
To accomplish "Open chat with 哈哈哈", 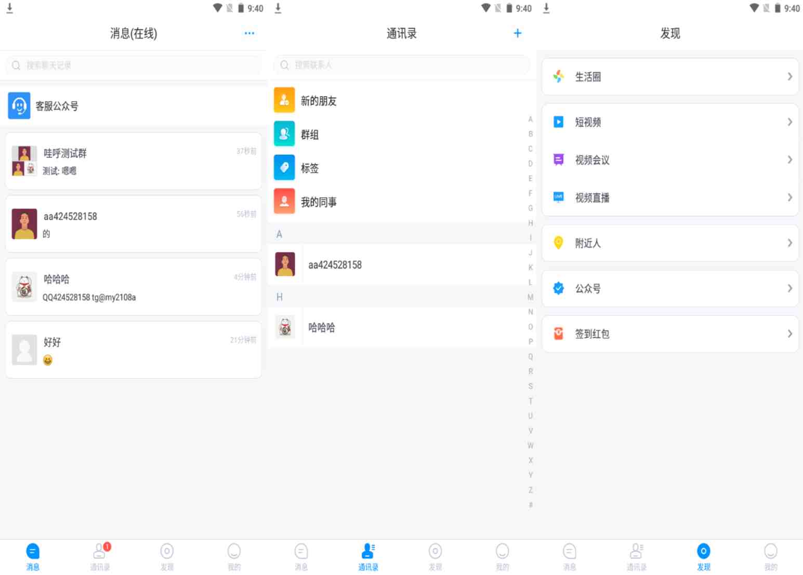I will pyautogui.click(x=133, y=287).
